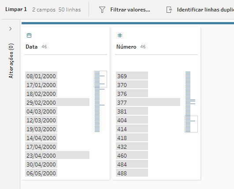Click Identificar linhas duplicadas
The image size is (234, 189).
pos(205,10)
